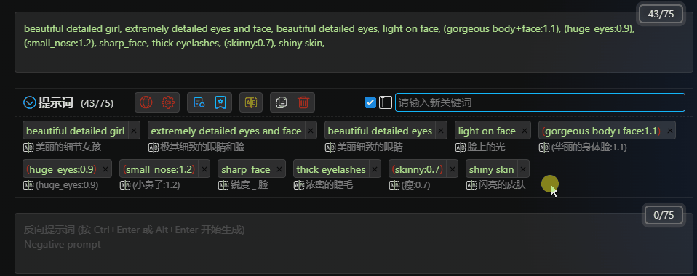Remove the '(skinny:0.7)' tag

tap(452, 169)
